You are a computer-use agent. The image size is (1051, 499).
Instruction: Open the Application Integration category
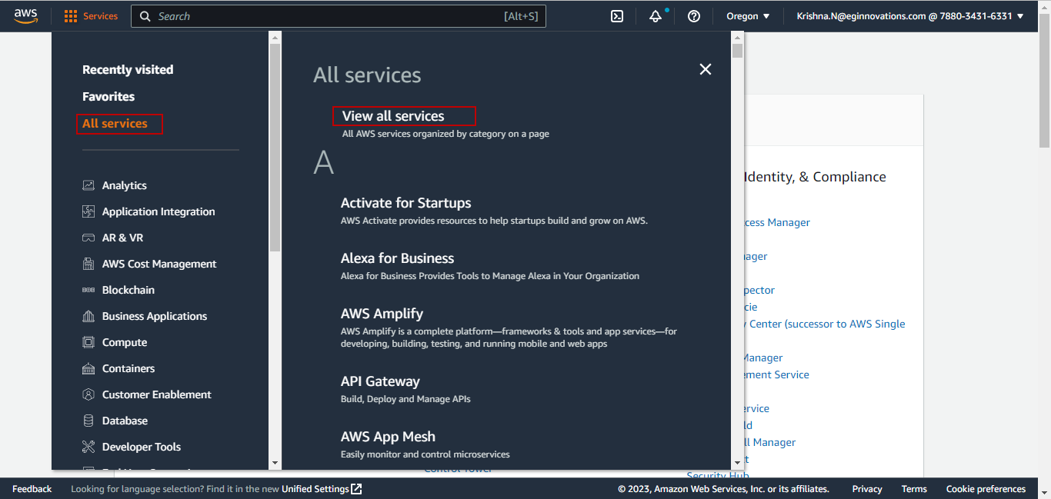(158, 211)
